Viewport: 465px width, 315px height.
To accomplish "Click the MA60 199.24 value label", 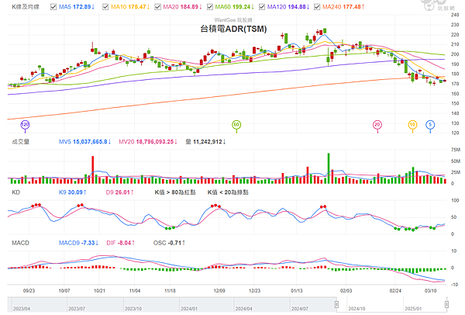I will pyautogui.click(x=235, y=6).
